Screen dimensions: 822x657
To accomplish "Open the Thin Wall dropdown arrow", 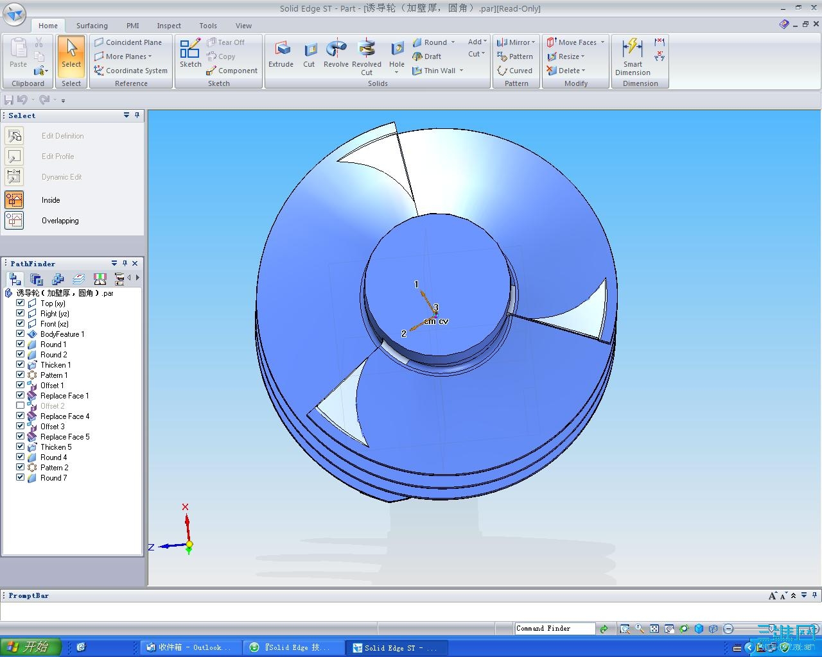I will tap(461, 71).
